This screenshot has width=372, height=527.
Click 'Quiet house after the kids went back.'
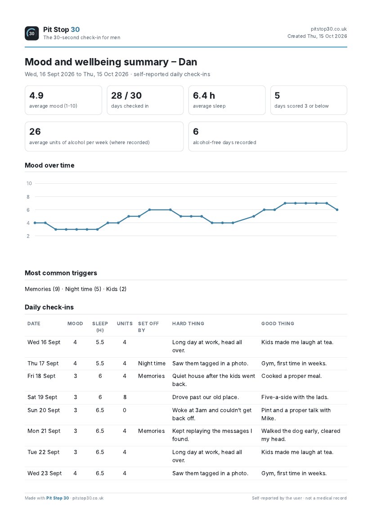coord(214,380)
